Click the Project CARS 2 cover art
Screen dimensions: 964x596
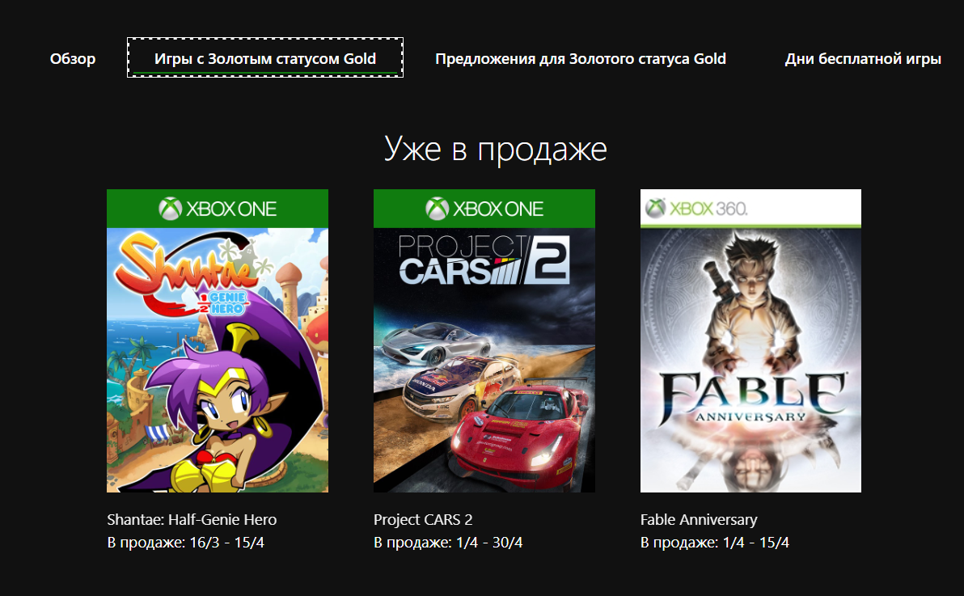pyautogui.click(x=484, y=340)
